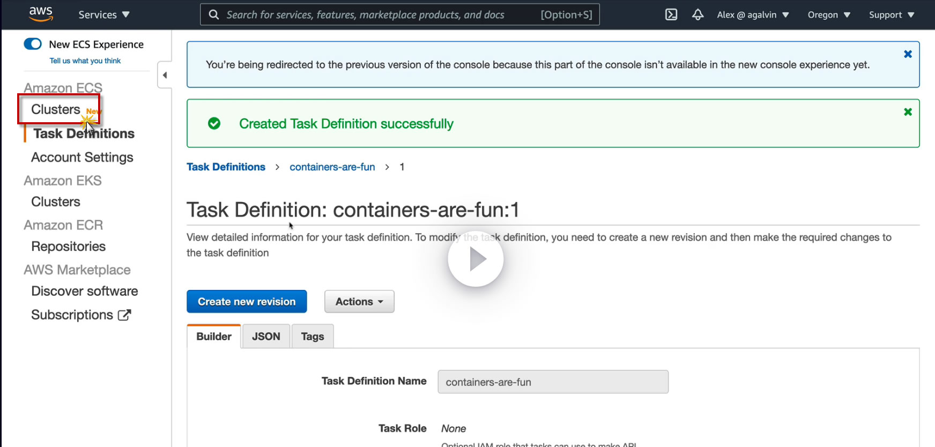Expand the Alex @ agalvin account menu

[753, 14]
